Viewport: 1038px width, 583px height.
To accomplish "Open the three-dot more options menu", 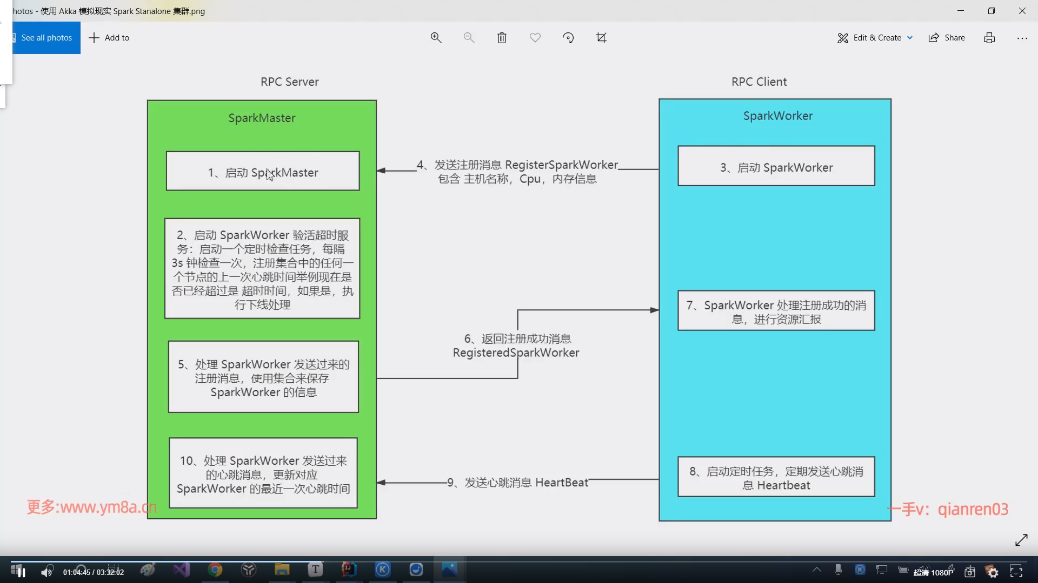I will click(x=1022, y=38).
